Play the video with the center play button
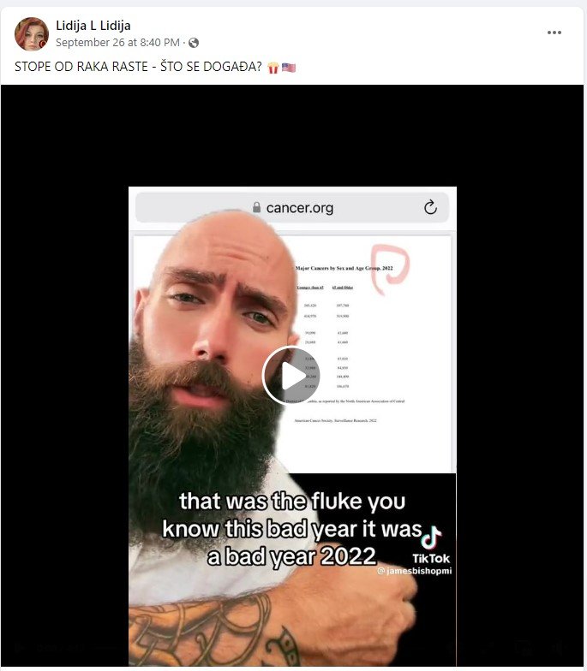The width and height of the screenshot is (587, 671). click(291, 375)
